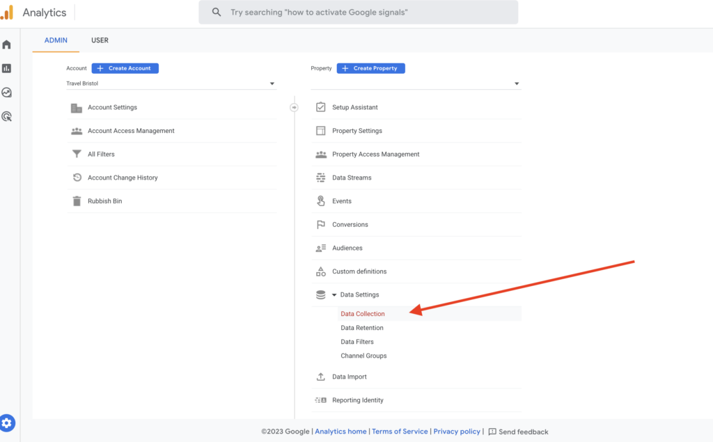Click the Admin gear icon at bottom left
The width and height of the screenshot is (713, 442).
7,423
